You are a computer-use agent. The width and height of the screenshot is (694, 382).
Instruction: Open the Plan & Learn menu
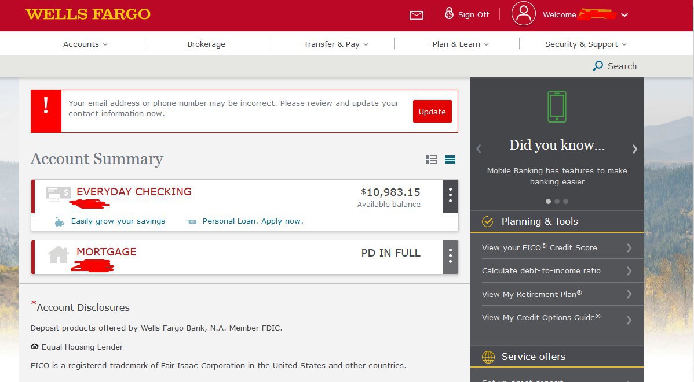pyautogui.click(x=456, y=44)
